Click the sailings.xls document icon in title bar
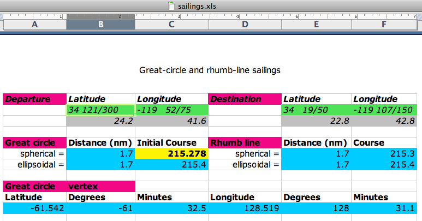422x221 pixels. [x=171, y=6]
